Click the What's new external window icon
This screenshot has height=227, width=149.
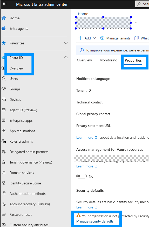point(137,38)
